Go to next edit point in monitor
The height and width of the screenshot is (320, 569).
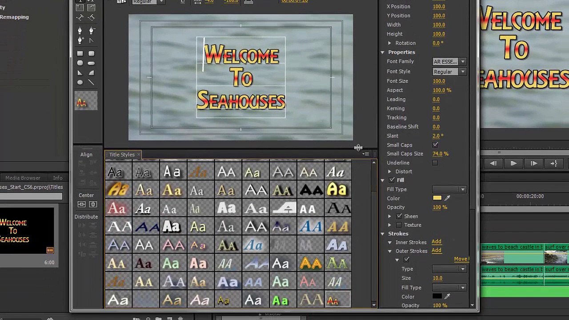[554, 164]
